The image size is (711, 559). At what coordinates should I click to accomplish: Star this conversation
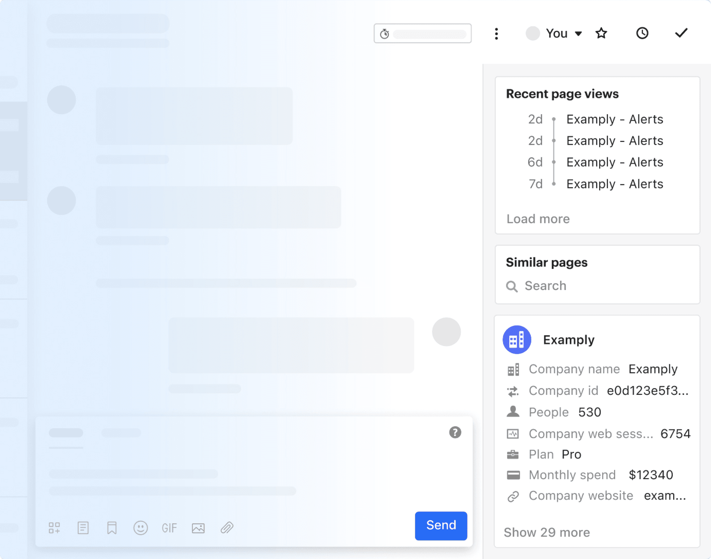point(601,33)
